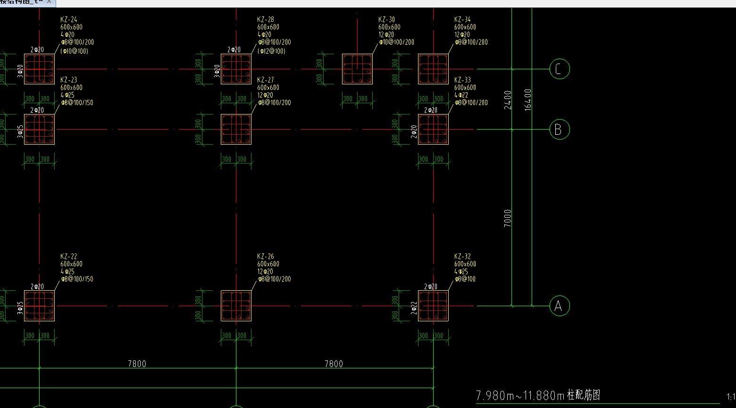Viewport: 736px width, 408px height.
Task: Select the KZ-34 column section box
Action: tap(433, 69)
